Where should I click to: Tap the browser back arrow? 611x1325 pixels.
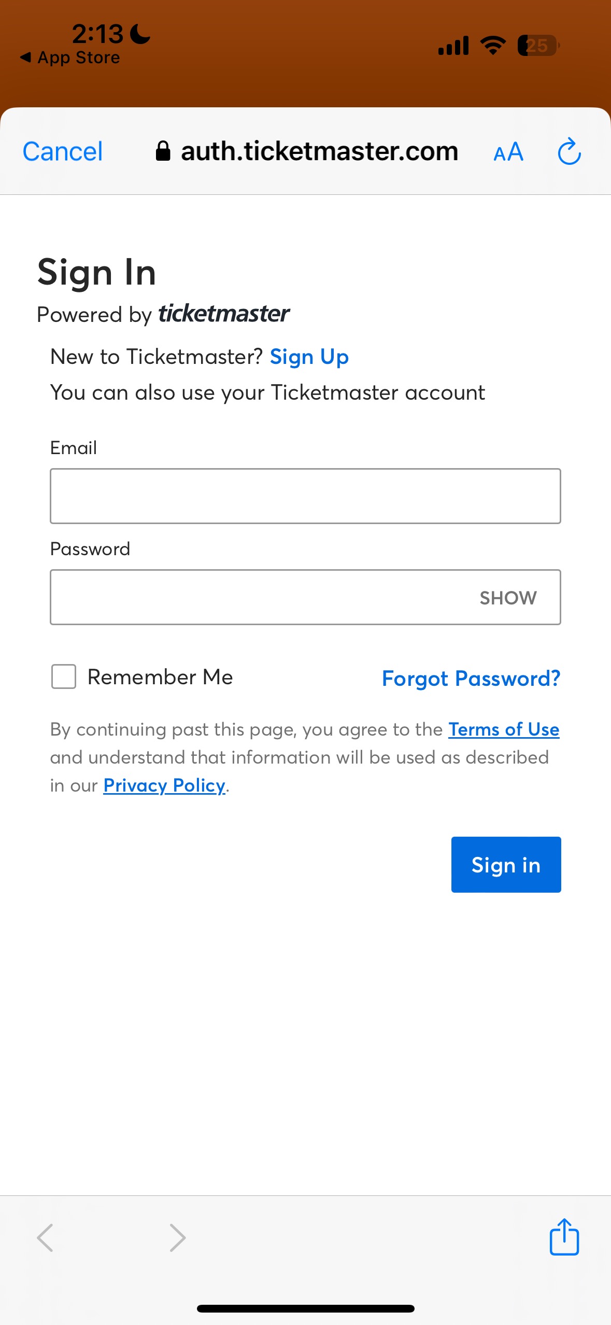(x=46, y=1238)
